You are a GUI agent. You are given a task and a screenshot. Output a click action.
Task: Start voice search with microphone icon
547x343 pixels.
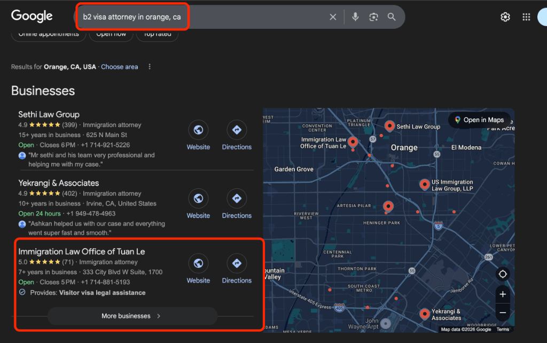355,17
